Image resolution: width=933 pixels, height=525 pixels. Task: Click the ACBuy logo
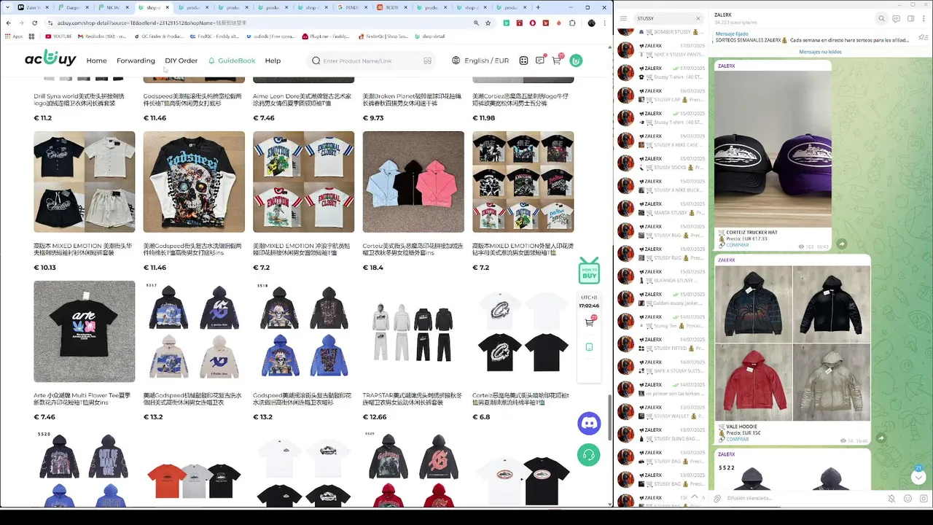pyautogui.click(x=50, y=58)
